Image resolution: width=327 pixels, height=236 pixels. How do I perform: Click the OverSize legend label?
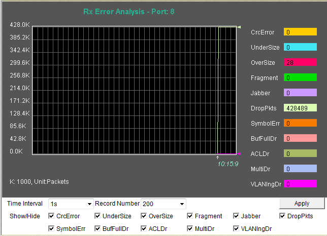point(263,63)
